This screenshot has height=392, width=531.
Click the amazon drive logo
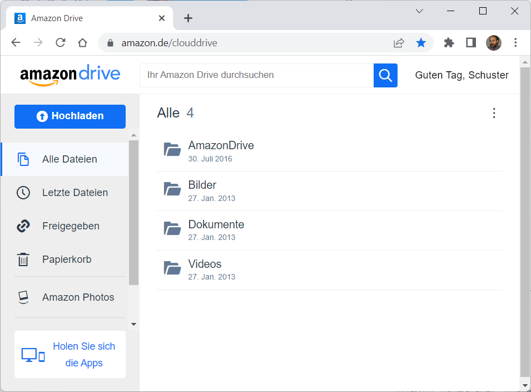coord(70,75)
